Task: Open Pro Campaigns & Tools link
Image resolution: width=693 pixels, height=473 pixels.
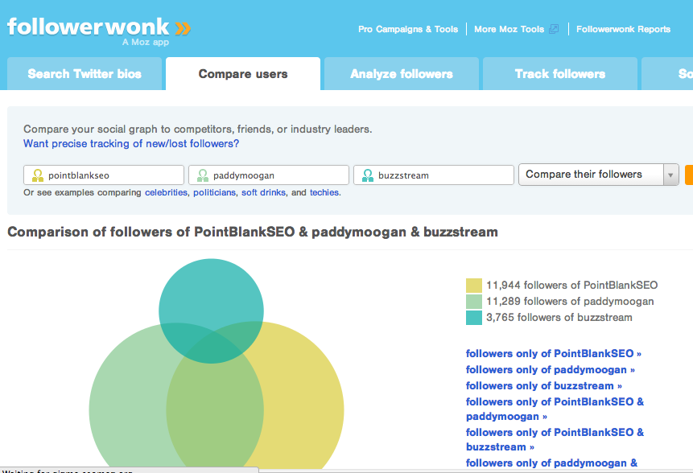Action: click(x=408, y=29)
